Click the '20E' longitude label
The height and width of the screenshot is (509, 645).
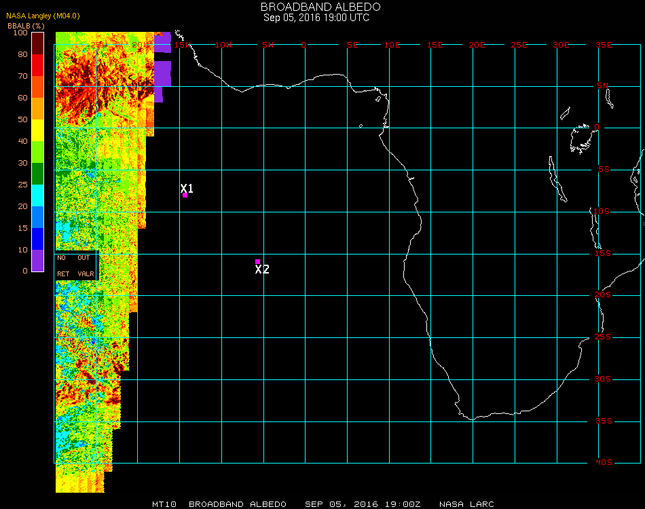coord(477,45)
